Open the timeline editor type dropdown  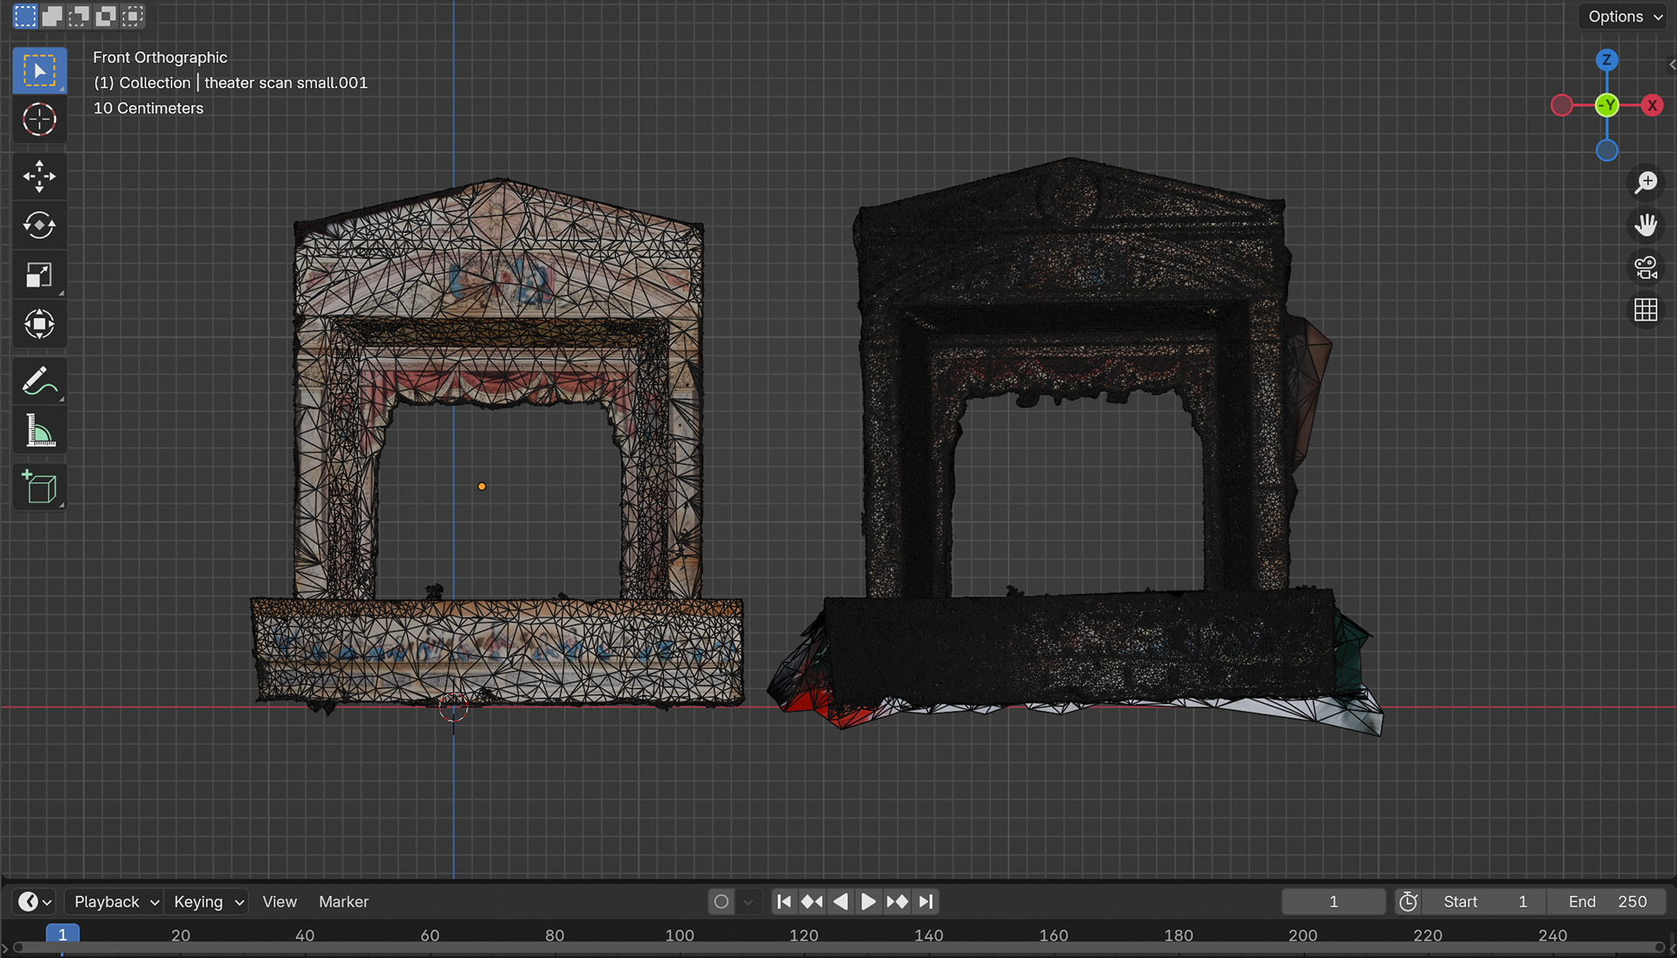click(x=36, y=901)
